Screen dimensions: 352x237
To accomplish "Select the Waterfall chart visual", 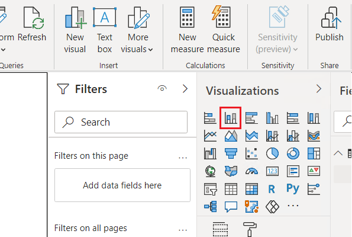I will pos(210,153).
